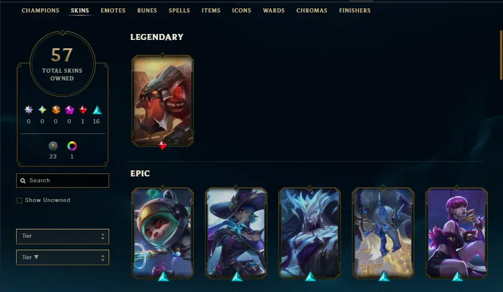Enable the Show Unowned checkbox
Viewport: 503px width, 292px height.
pyautogui.click(x=19, y=200)
